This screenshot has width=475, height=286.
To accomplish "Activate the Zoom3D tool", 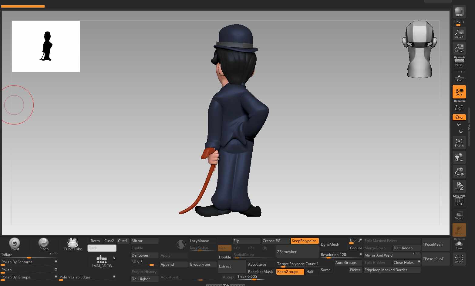I will point(459,171).
